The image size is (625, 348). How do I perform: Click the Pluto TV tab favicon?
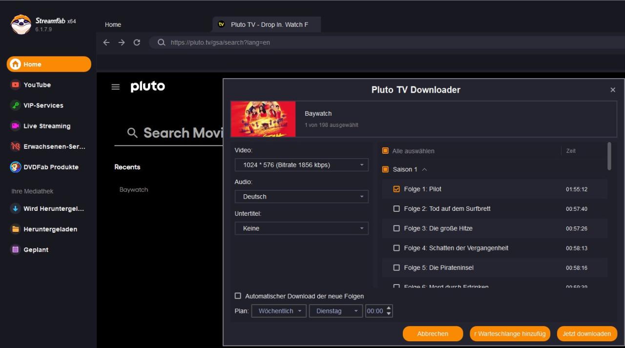pyautogui.click(x=221, y=24)
